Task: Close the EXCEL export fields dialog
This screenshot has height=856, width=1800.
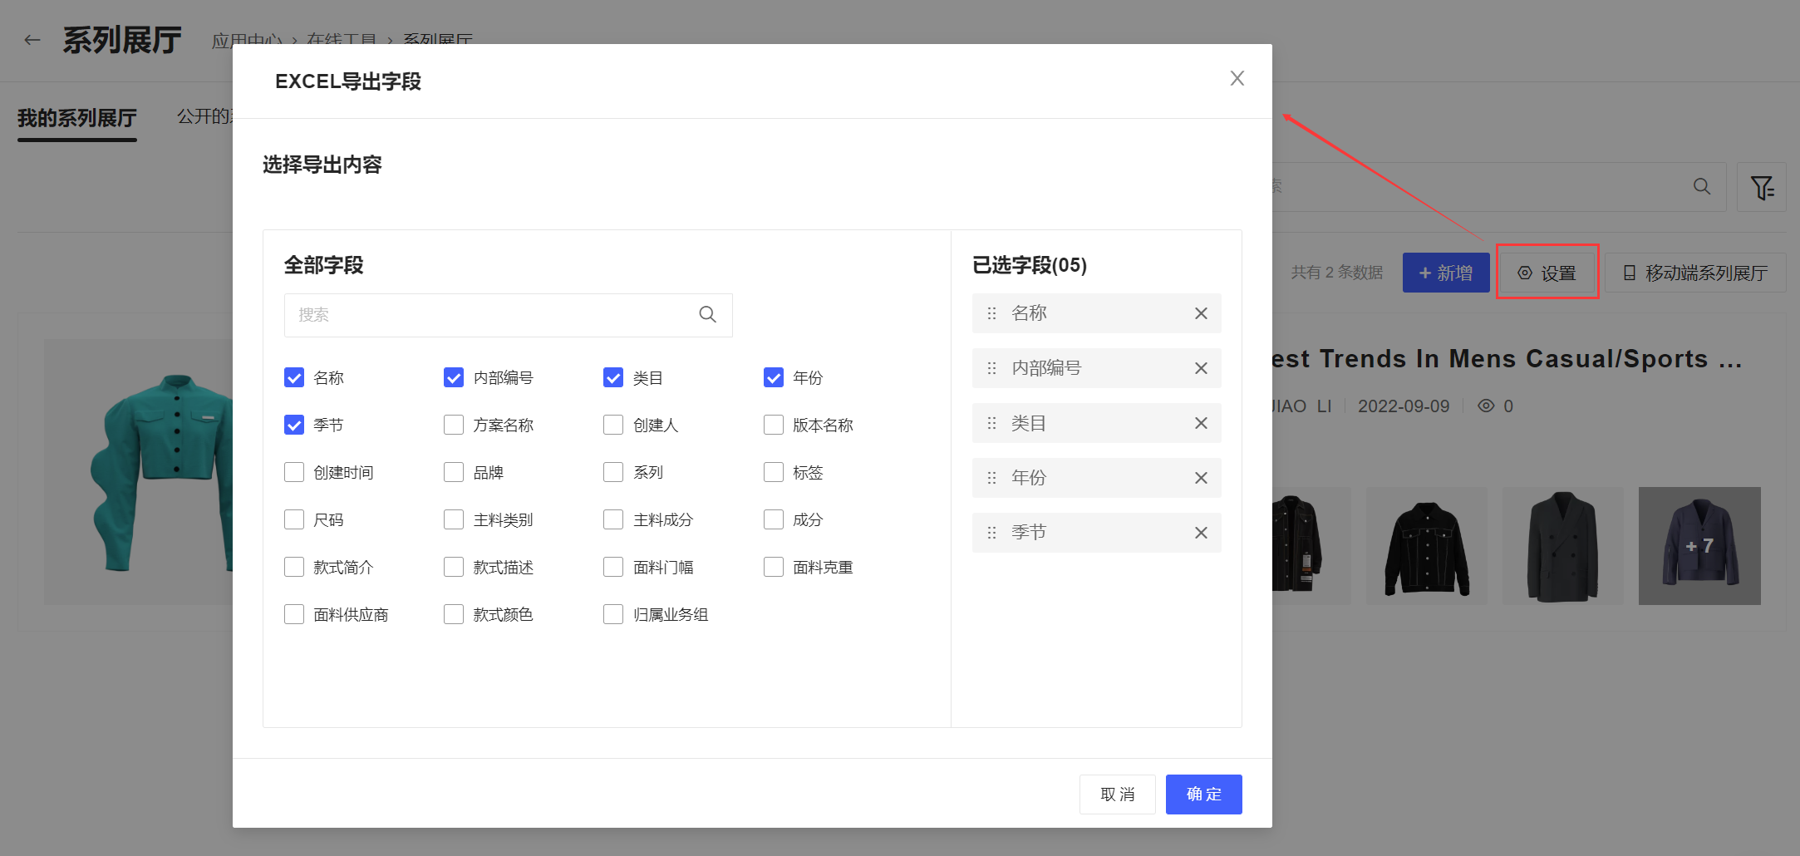Action: tap(1237, 78)
